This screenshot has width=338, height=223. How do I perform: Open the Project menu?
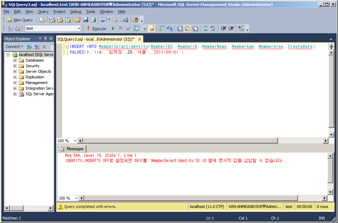click(x=59, y=12)
